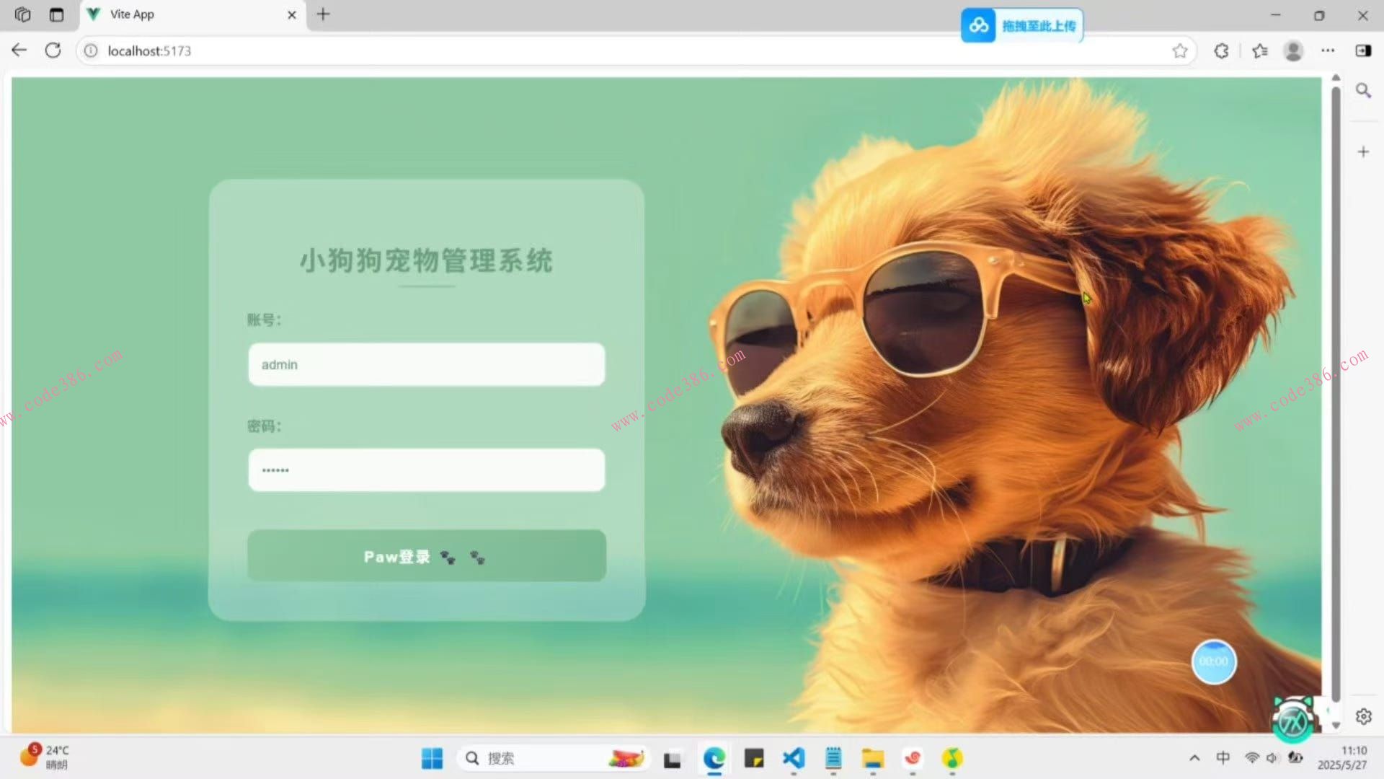This screenshot has width=1384, height=779.
Task: Open the browser favorites star icon
Action: point(1180,50)
